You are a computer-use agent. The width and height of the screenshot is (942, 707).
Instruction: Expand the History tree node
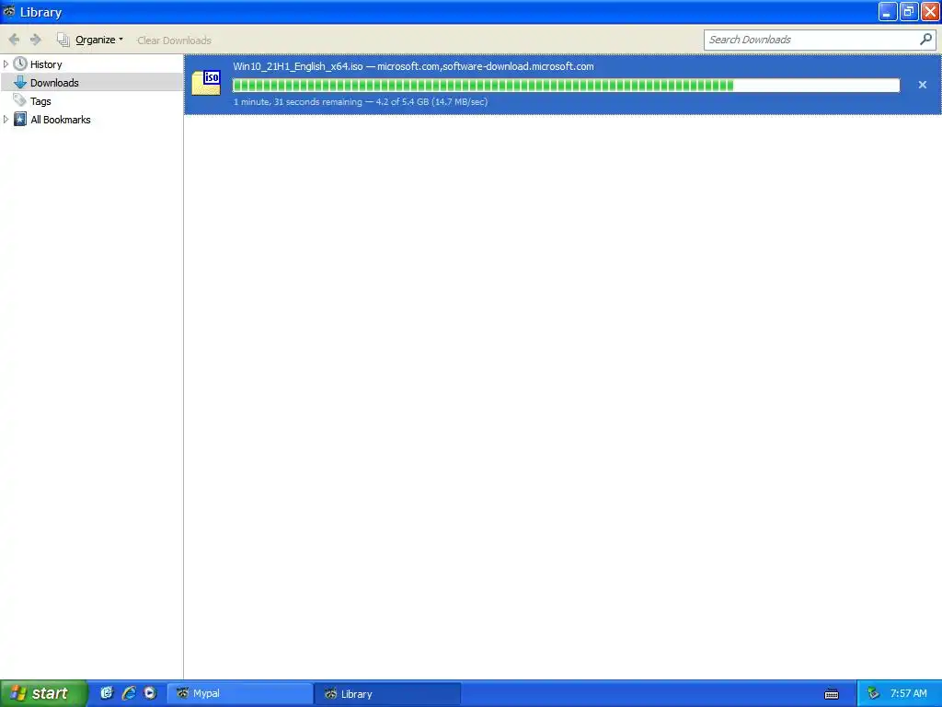[6, 64]
